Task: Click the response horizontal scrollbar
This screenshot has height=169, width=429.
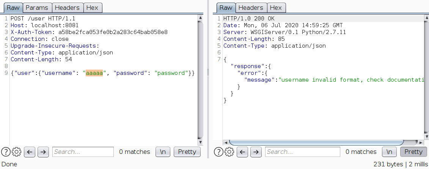Action: tap(317, 143)
